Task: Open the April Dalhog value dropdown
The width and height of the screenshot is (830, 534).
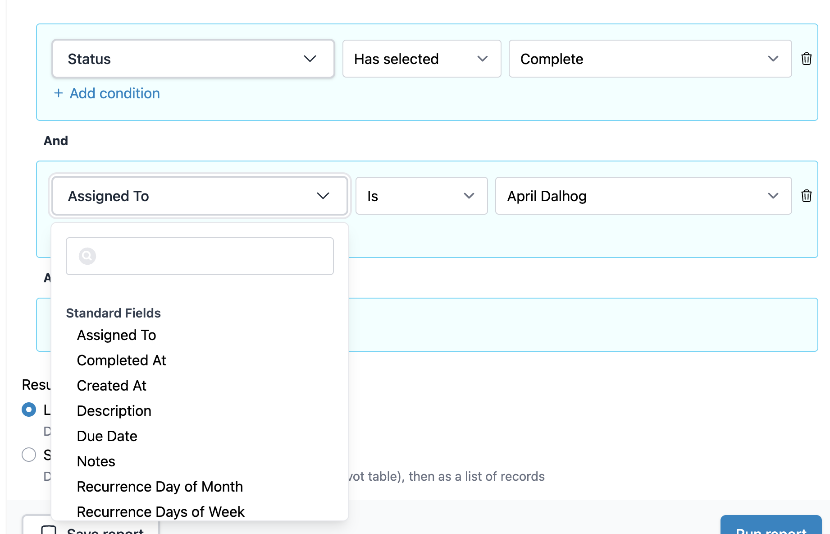Action: tap(643, 196)
